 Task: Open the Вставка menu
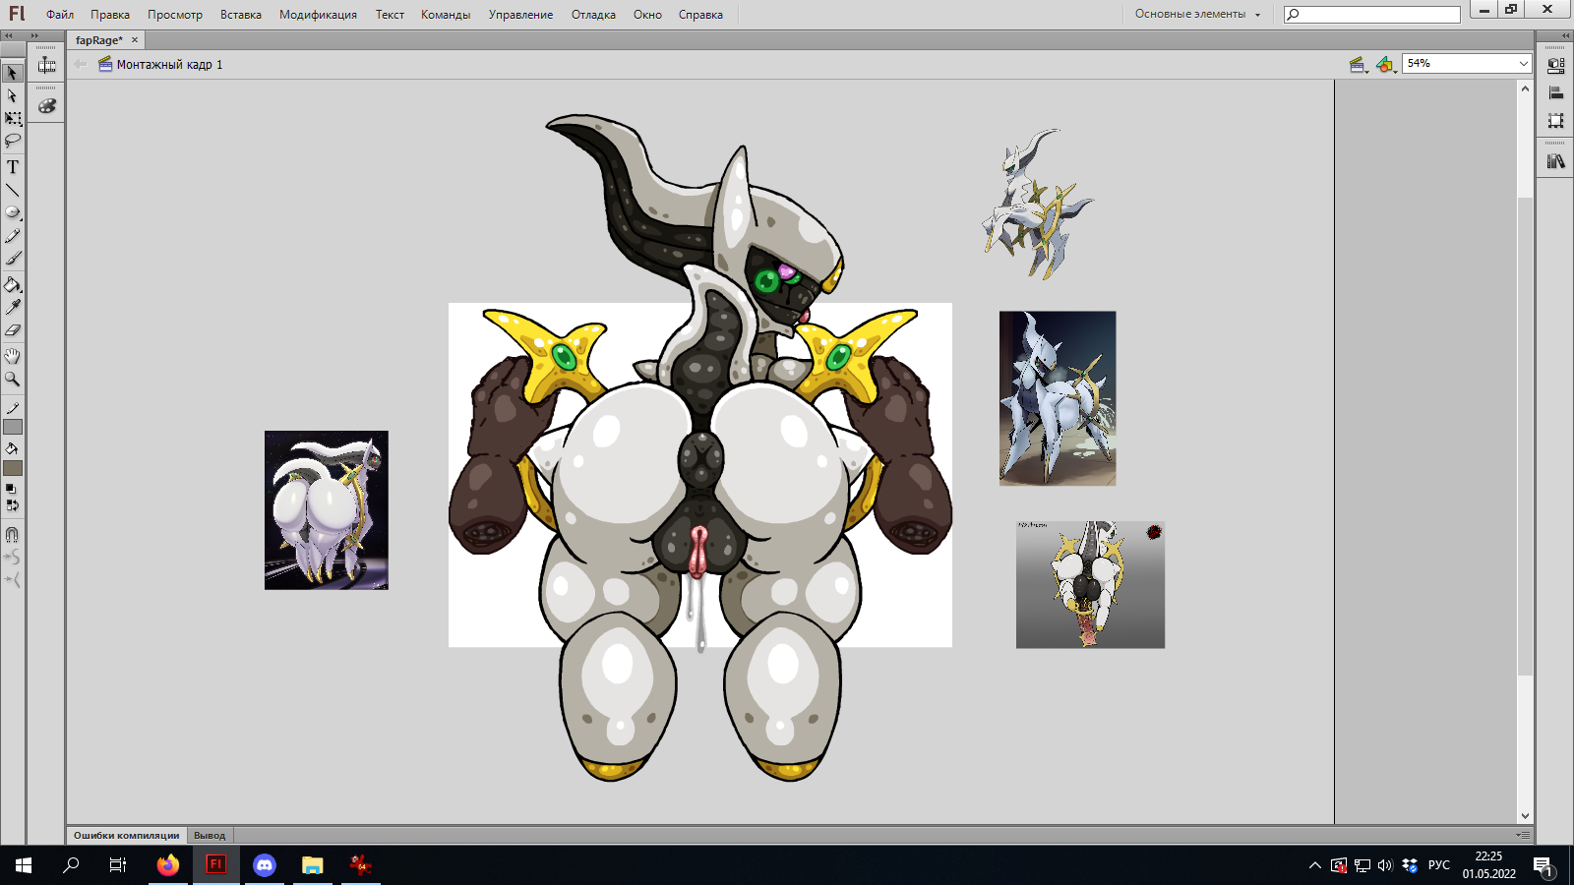(241, 15)
